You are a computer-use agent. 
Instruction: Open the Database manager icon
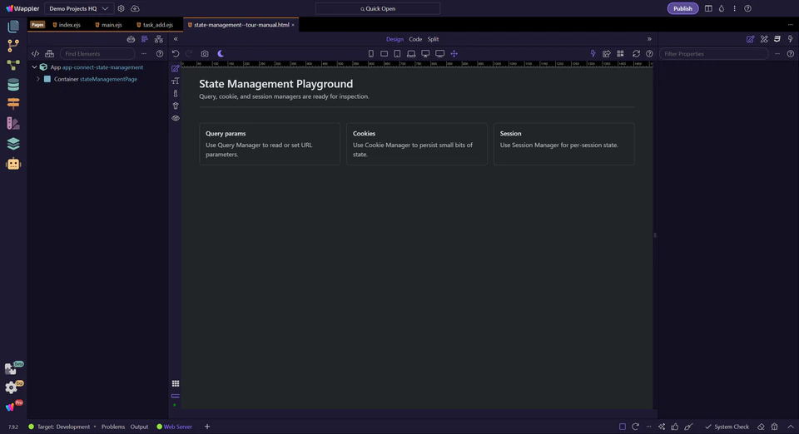pyautogui.click(x=13, y=85)
